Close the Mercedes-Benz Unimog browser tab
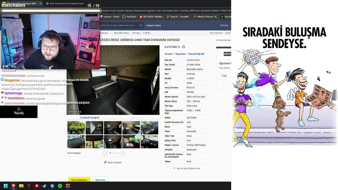Viewport: 338px width, 190px height. click(40, 3)
